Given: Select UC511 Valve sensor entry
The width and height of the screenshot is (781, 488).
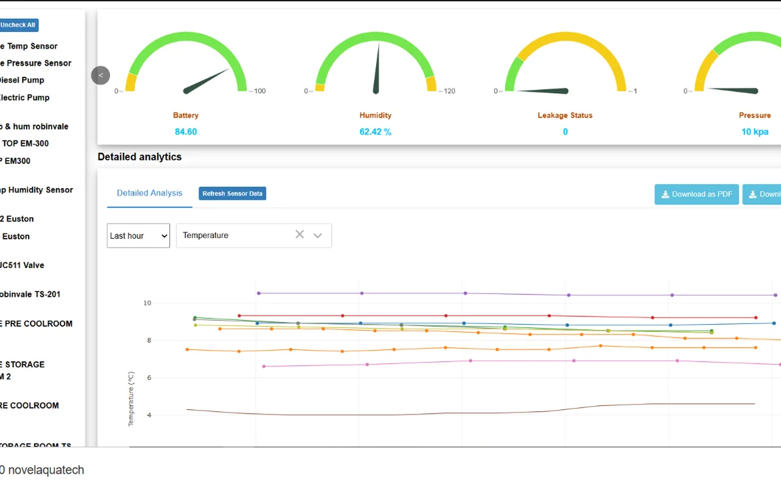Looking at the screenshot, I should (x=22, y=265).
